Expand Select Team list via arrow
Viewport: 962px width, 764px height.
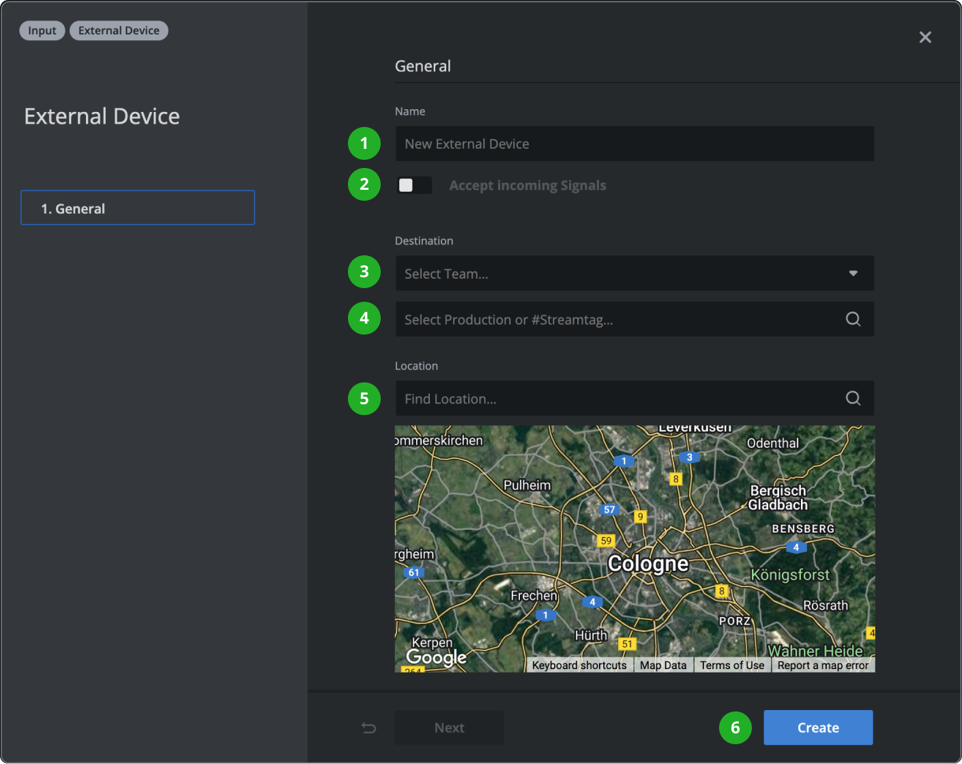tap(853, 274)
